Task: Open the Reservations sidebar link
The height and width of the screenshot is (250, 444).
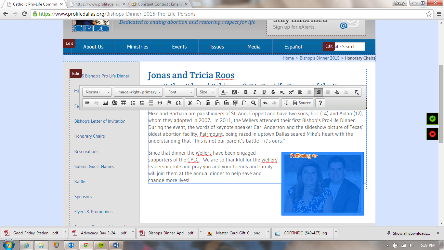Action: click(x=86, y=151)
